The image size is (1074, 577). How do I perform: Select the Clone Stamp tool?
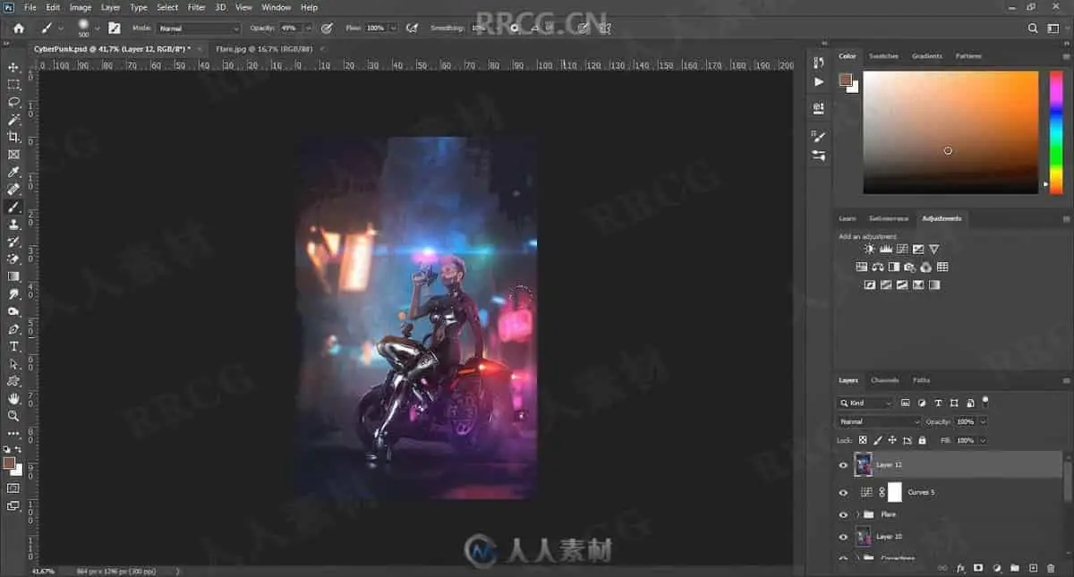pos(13,225)
